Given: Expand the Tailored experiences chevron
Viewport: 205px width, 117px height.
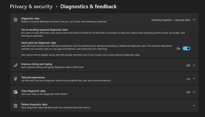Looking at the screenshot, I should click(194, 79).
